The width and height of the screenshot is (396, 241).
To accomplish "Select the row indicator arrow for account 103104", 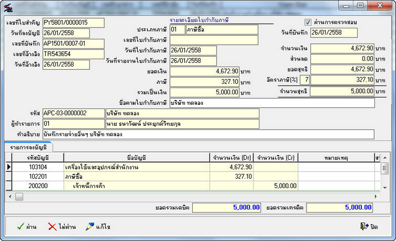I will coord(9,167).
